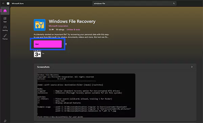
Task: Click the 18 ratings text
Action: [x=60, y=30]
